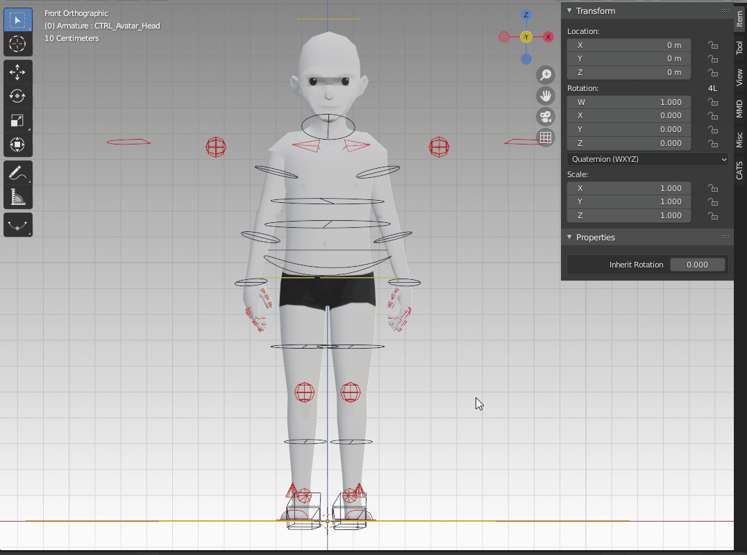Viewport: 747px width, 555px height.
Task: Click the Location X value field
Action: [x=629, y=45]
